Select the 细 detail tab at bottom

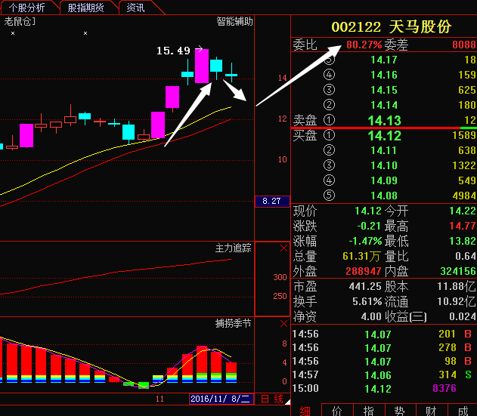click(305, 410)
